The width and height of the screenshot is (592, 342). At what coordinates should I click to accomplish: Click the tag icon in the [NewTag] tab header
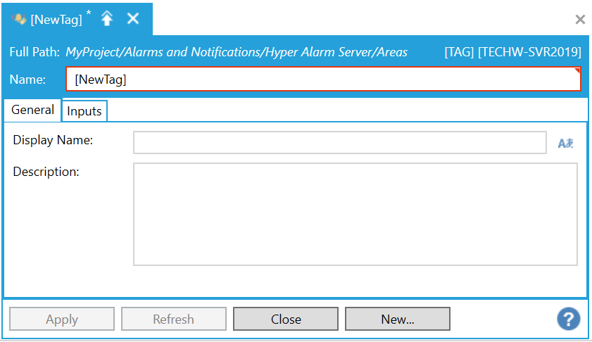click(19, 19)
